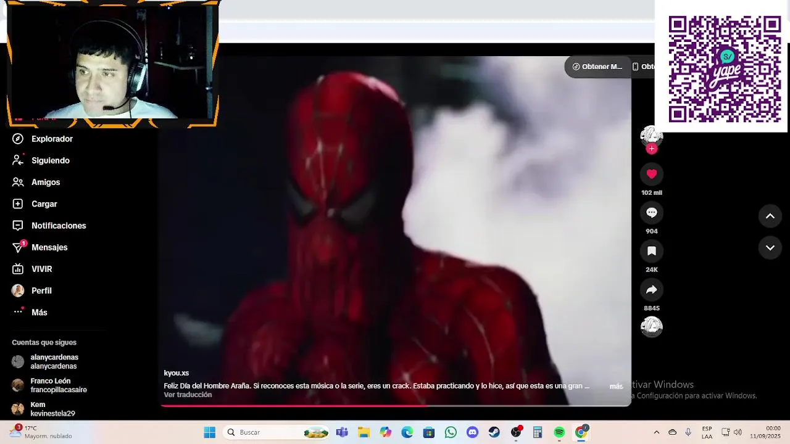The width and height of the screenshot is (790, 444).
Task: Open followed account Kem kevinestela29
Action: point(43,409)
